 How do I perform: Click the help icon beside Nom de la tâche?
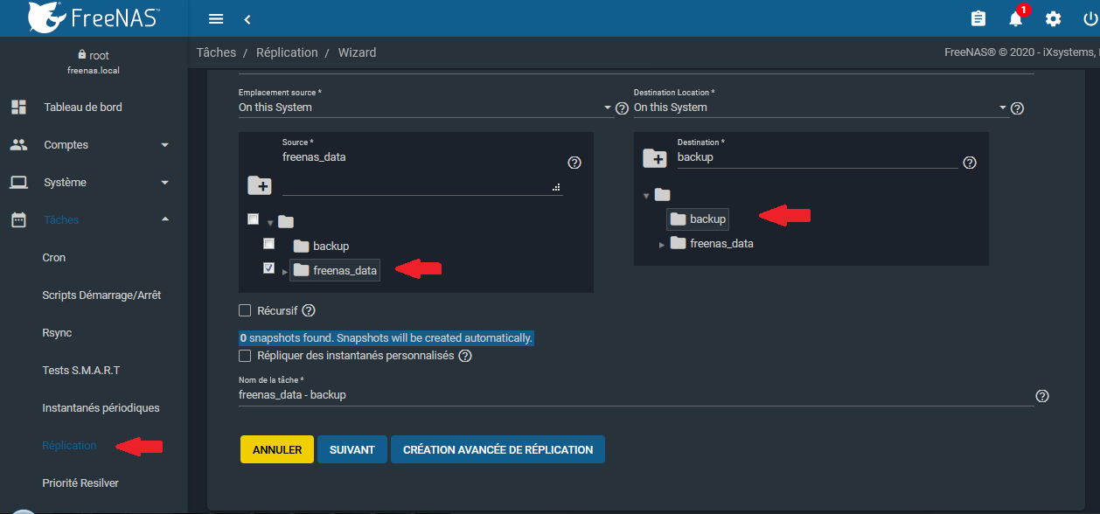click(x=1041, y=396)
